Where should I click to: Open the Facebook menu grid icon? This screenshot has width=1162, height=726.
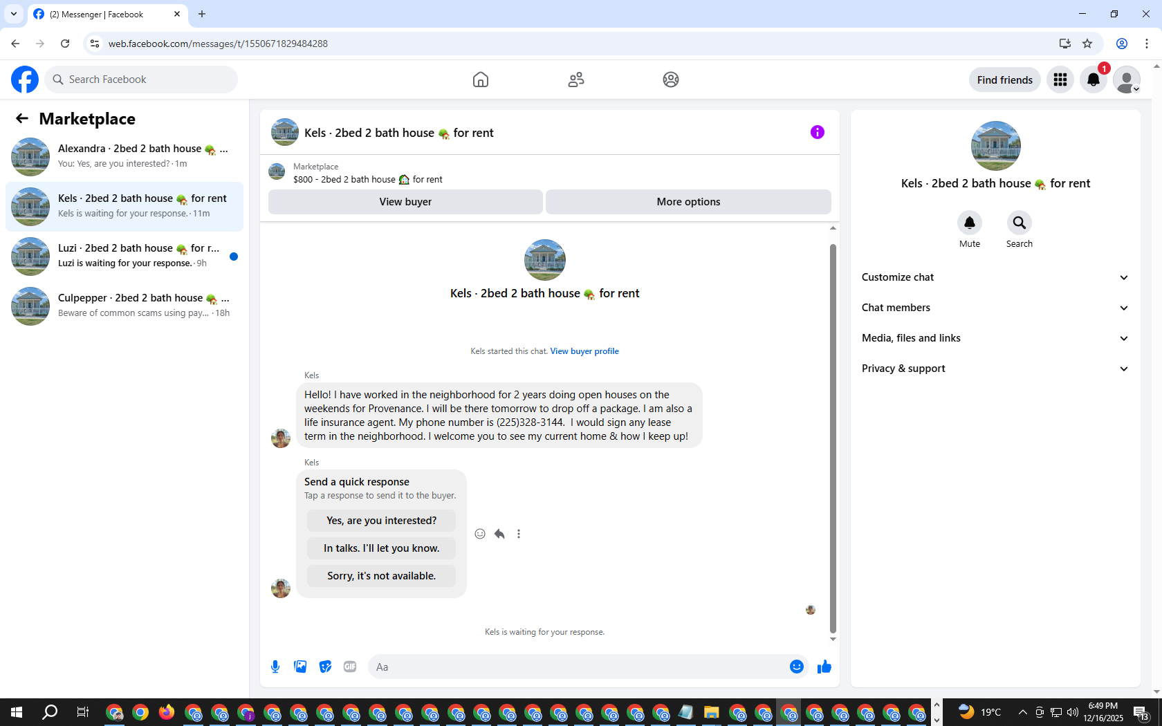(x=1060, y=80)
